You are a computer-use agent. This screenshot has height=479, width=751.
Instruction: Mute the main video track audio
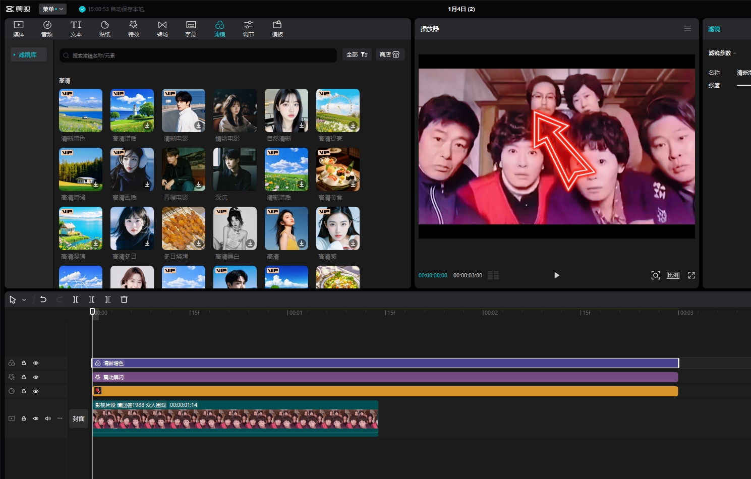tap(48, 418)
